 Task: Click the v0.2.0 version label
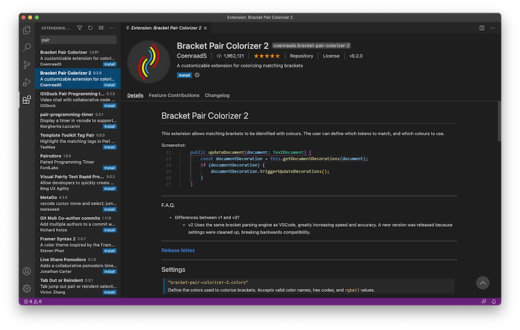(356, 56)
